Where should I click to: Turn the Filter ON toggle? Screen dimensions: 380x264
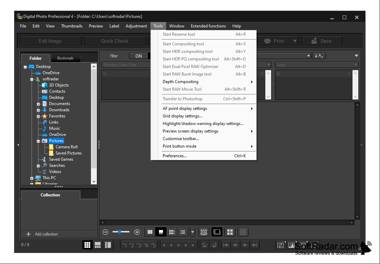pyautogui.click(x=139, y=56)
